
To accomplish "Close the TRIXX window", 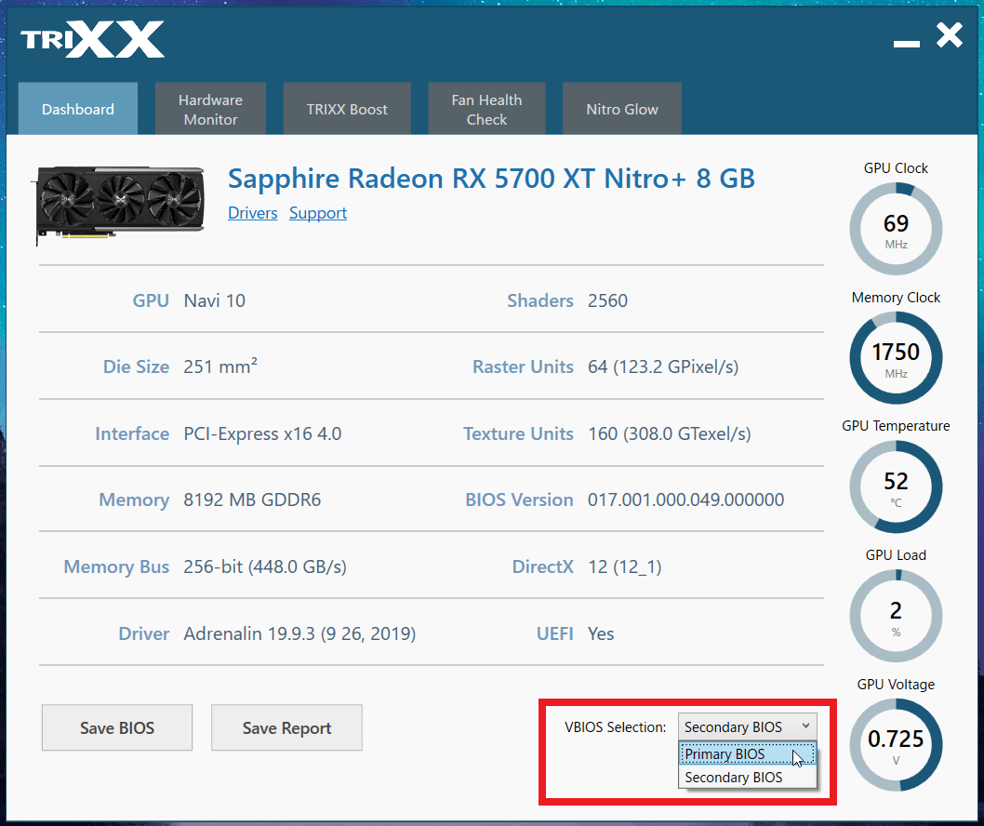I will (950, 35).
